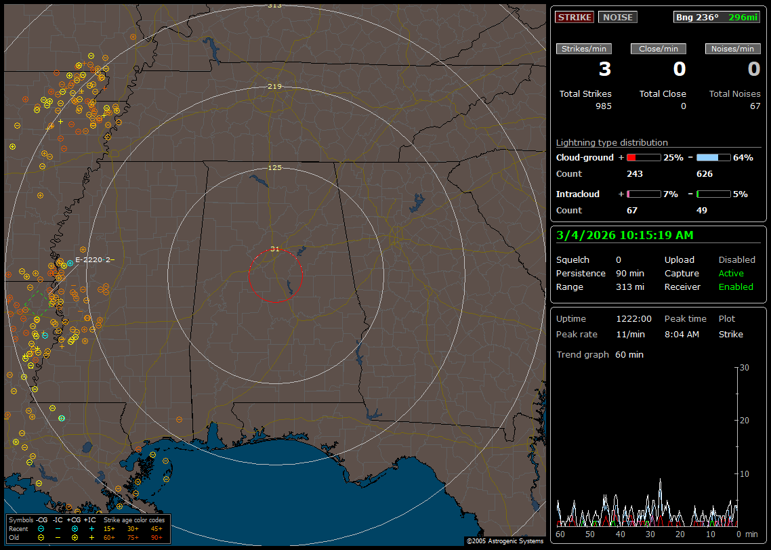Toggle the STRIKE display mode
The image size is (771, 550).
pos(574,17)
